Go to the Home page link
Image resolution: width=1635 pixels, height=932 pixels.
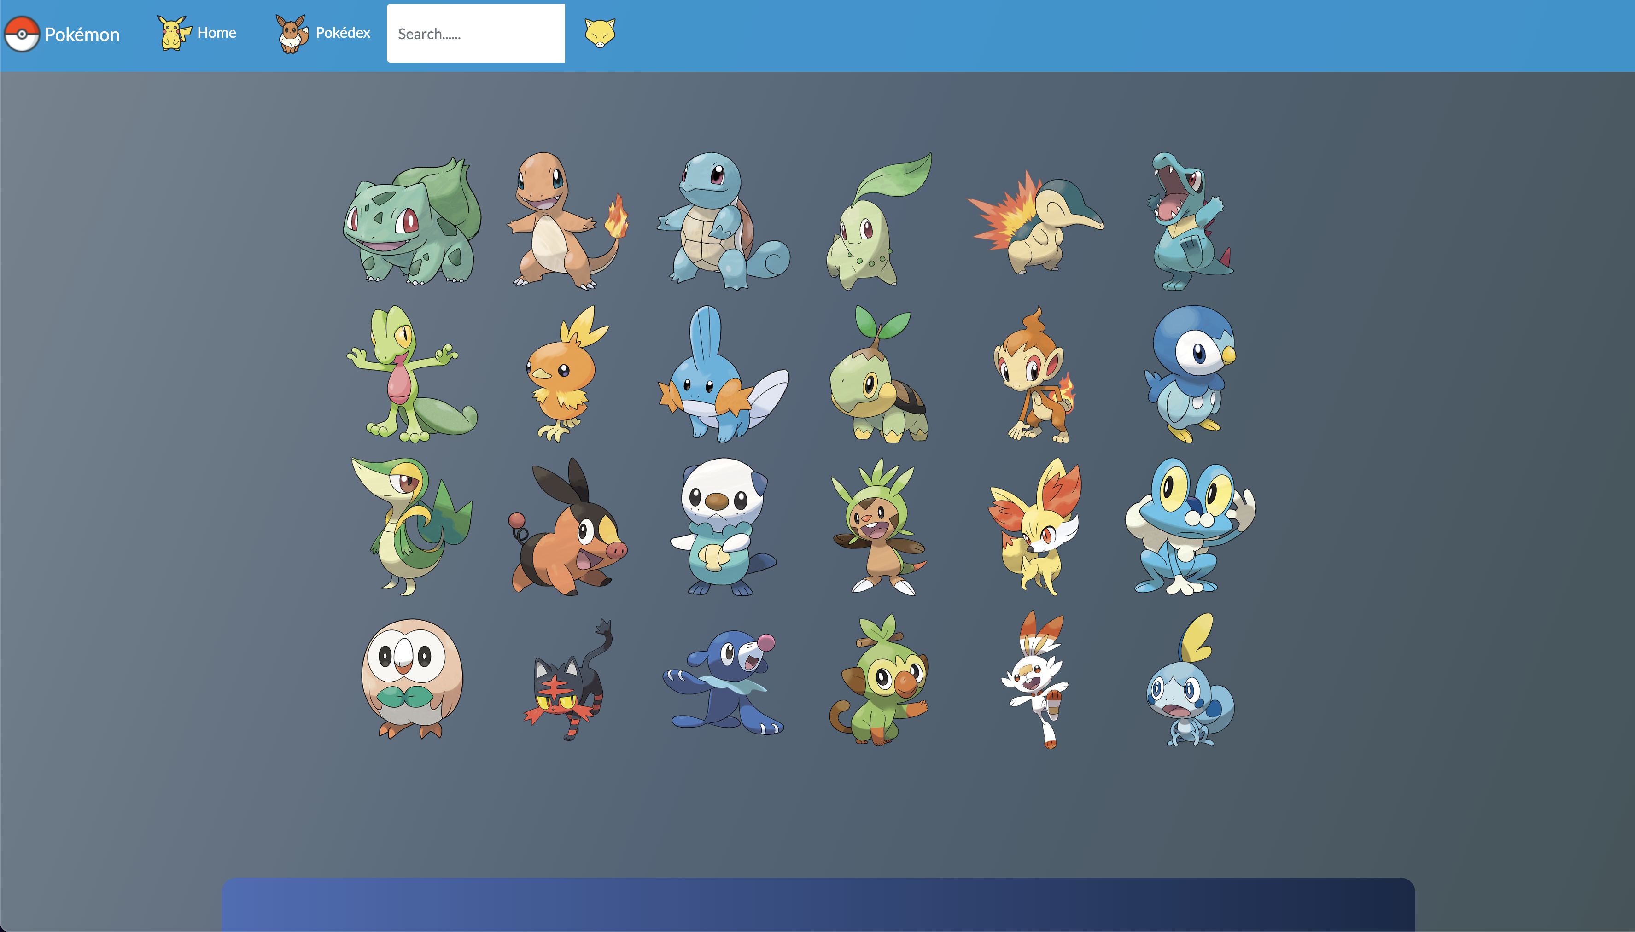tap(216, 33)
